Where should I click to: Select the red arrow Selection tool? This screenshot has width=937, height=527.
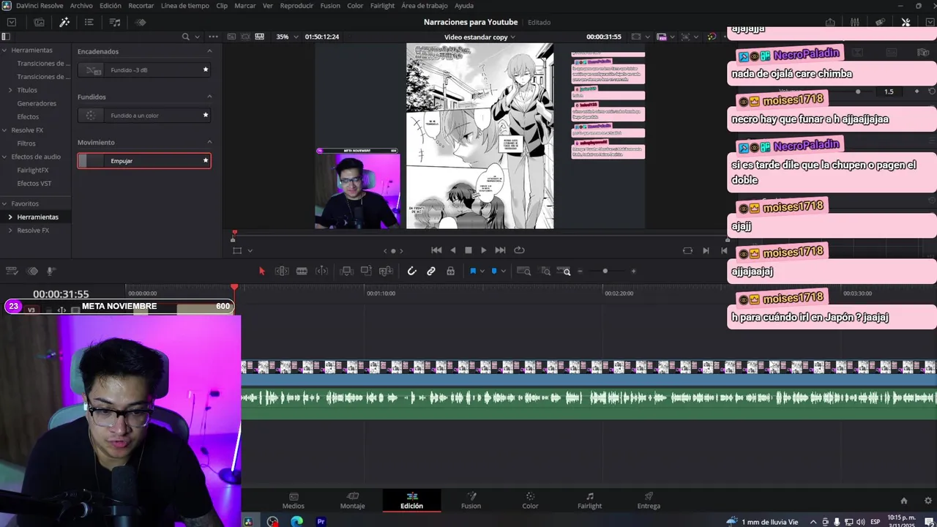(x=262, y=271)
